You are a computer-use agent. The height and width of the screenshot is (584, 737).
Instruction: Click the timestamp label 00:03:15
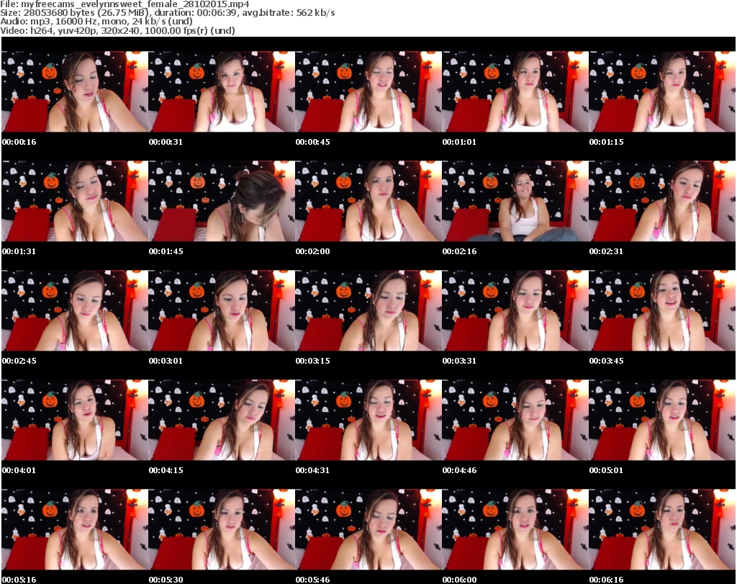[x=312, y=361]
